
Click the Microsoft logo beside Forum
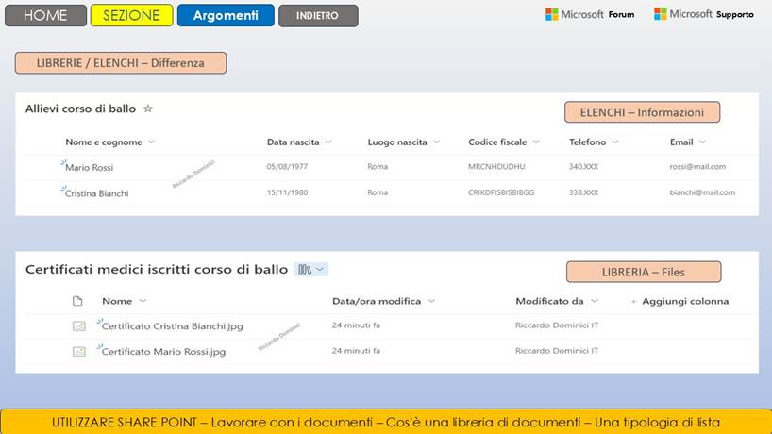click(x=551, y=14)
